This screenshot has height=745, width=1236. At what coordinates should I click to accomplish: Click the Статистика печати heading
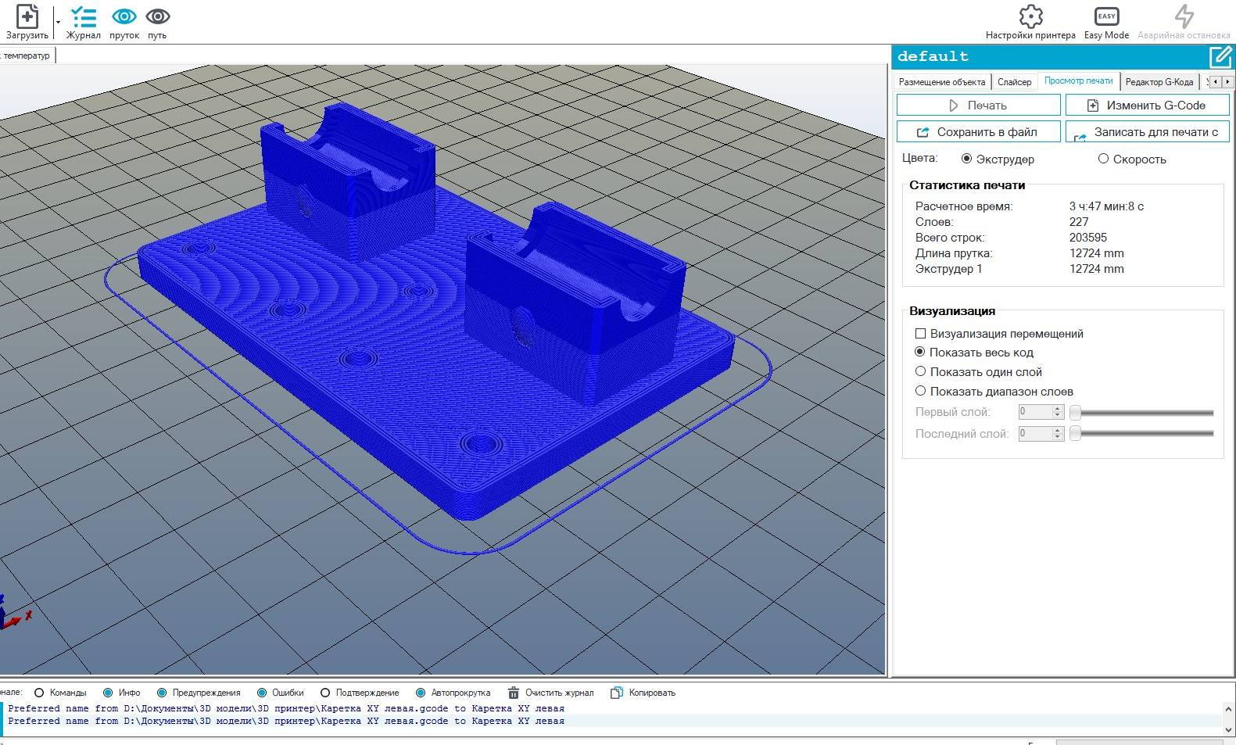[x=967, y=185]
